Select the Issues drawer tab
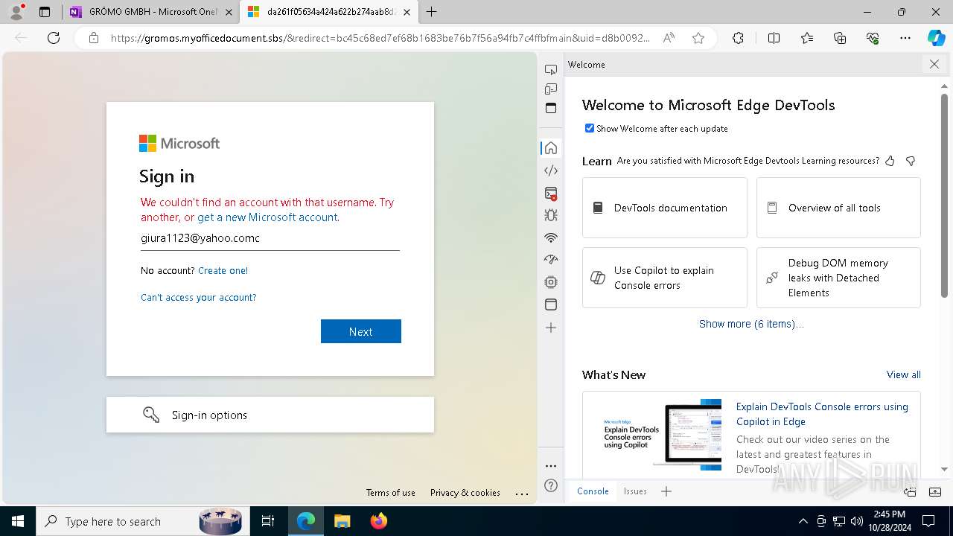The width and height of the screenshot is (953, 536). [x=635, y=491]
